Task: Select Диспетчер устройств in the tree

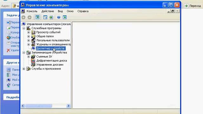Action: pyautogui.click(x=51, y=48)
